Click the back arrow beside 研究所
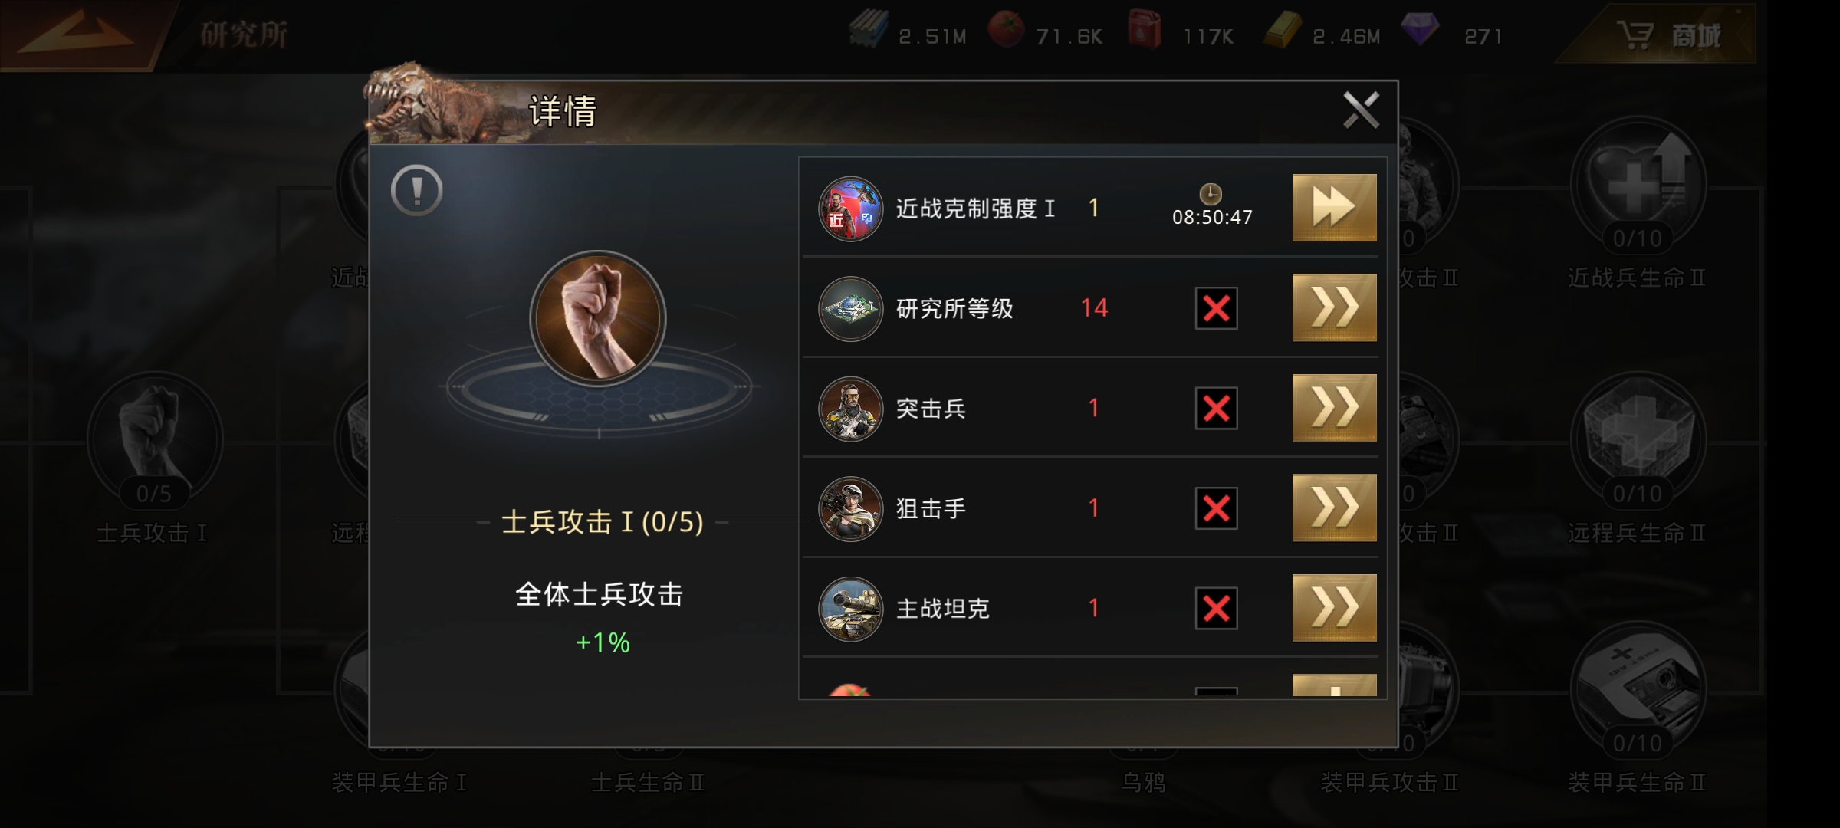 pos(77,34)
